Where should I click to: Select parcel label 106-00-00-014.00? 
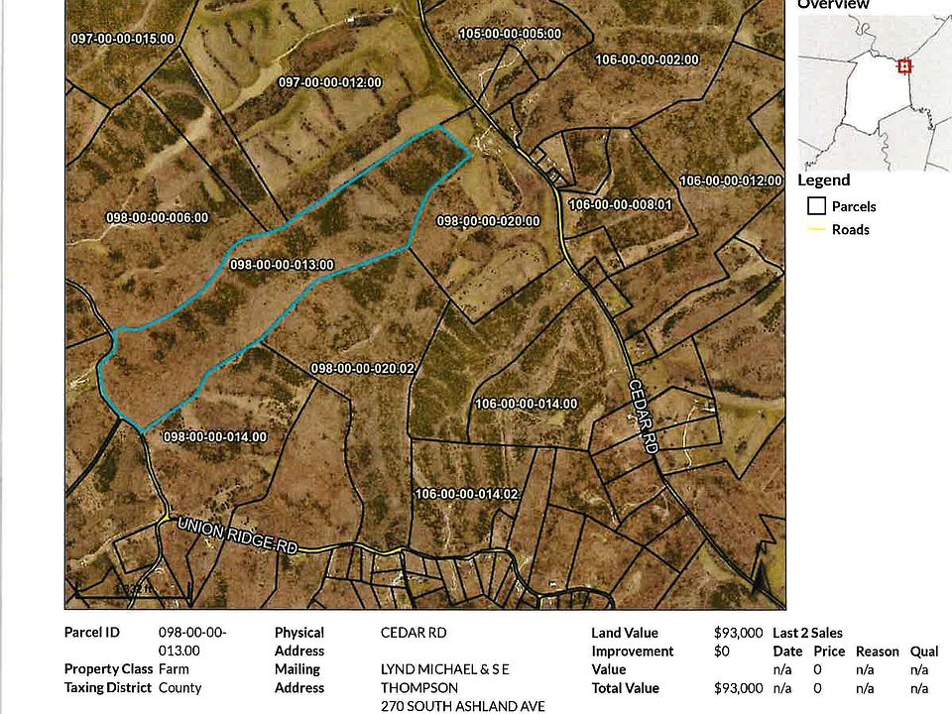click(x=526, y=404)
